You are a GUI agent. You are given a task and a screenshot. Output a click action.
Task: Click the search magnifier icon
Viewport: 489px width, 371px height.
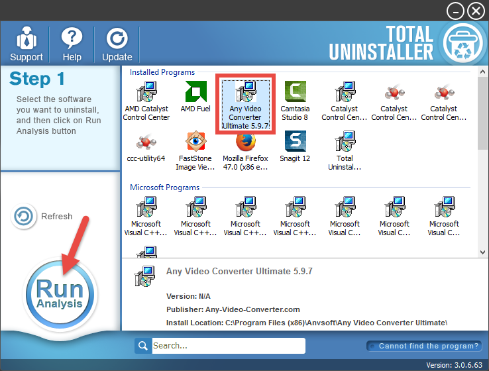point(143,346)
